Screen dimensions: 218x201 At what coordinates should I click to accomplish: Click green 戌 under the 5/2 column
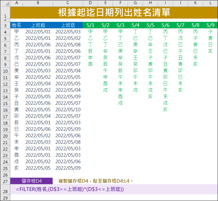pyautogui.click(x=105, y=90)
